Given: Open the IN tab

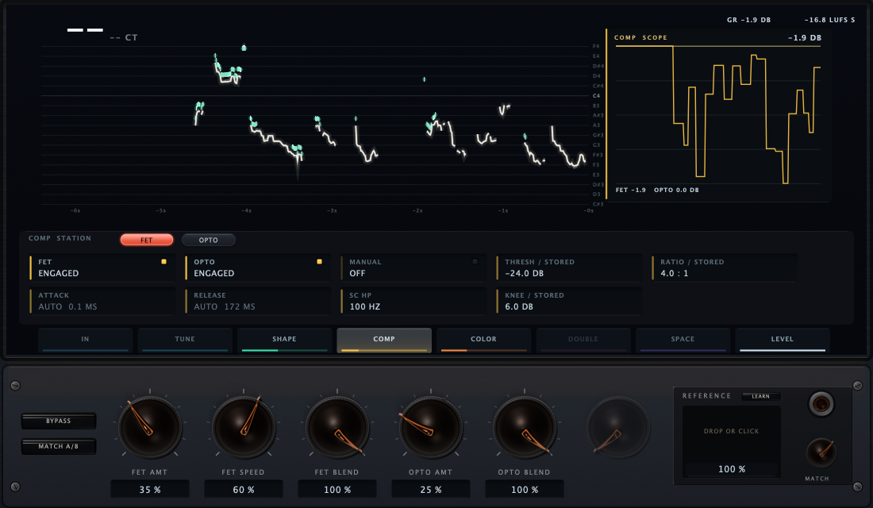Looking at the screenshot, I should tap(85, 341).
